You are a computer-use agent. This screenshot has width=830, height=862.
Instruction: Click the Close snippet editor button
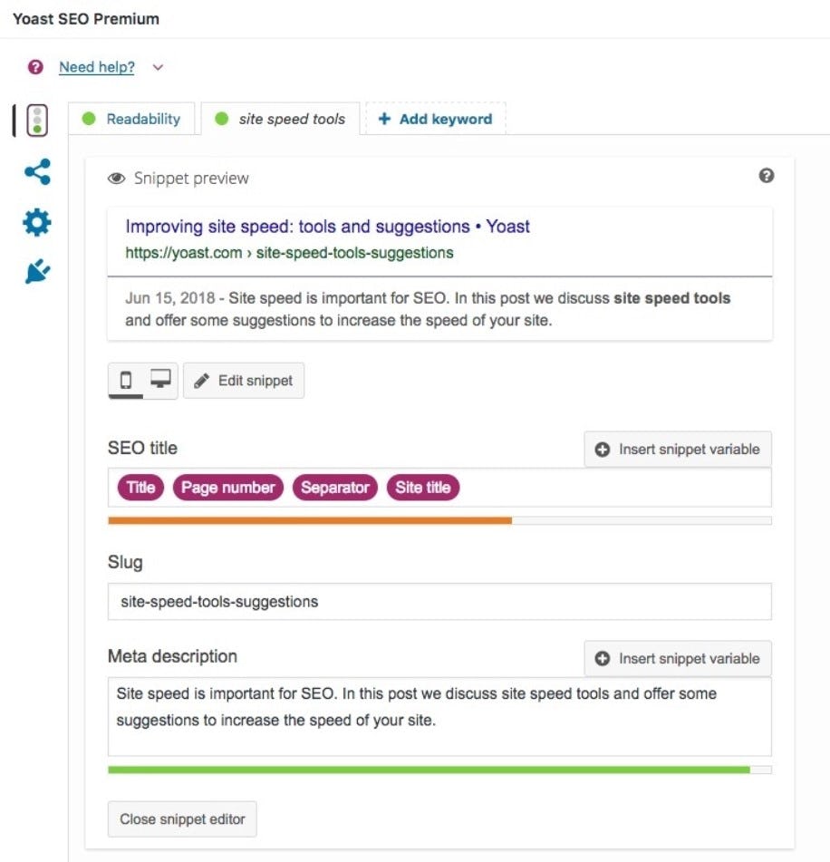181,818
